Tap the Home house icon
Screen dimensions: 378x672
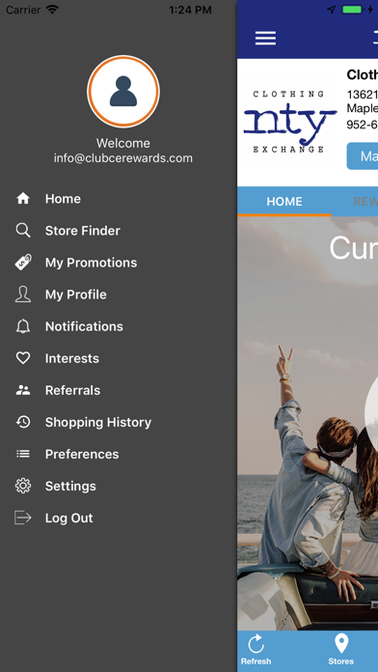(x=23, y=199)
